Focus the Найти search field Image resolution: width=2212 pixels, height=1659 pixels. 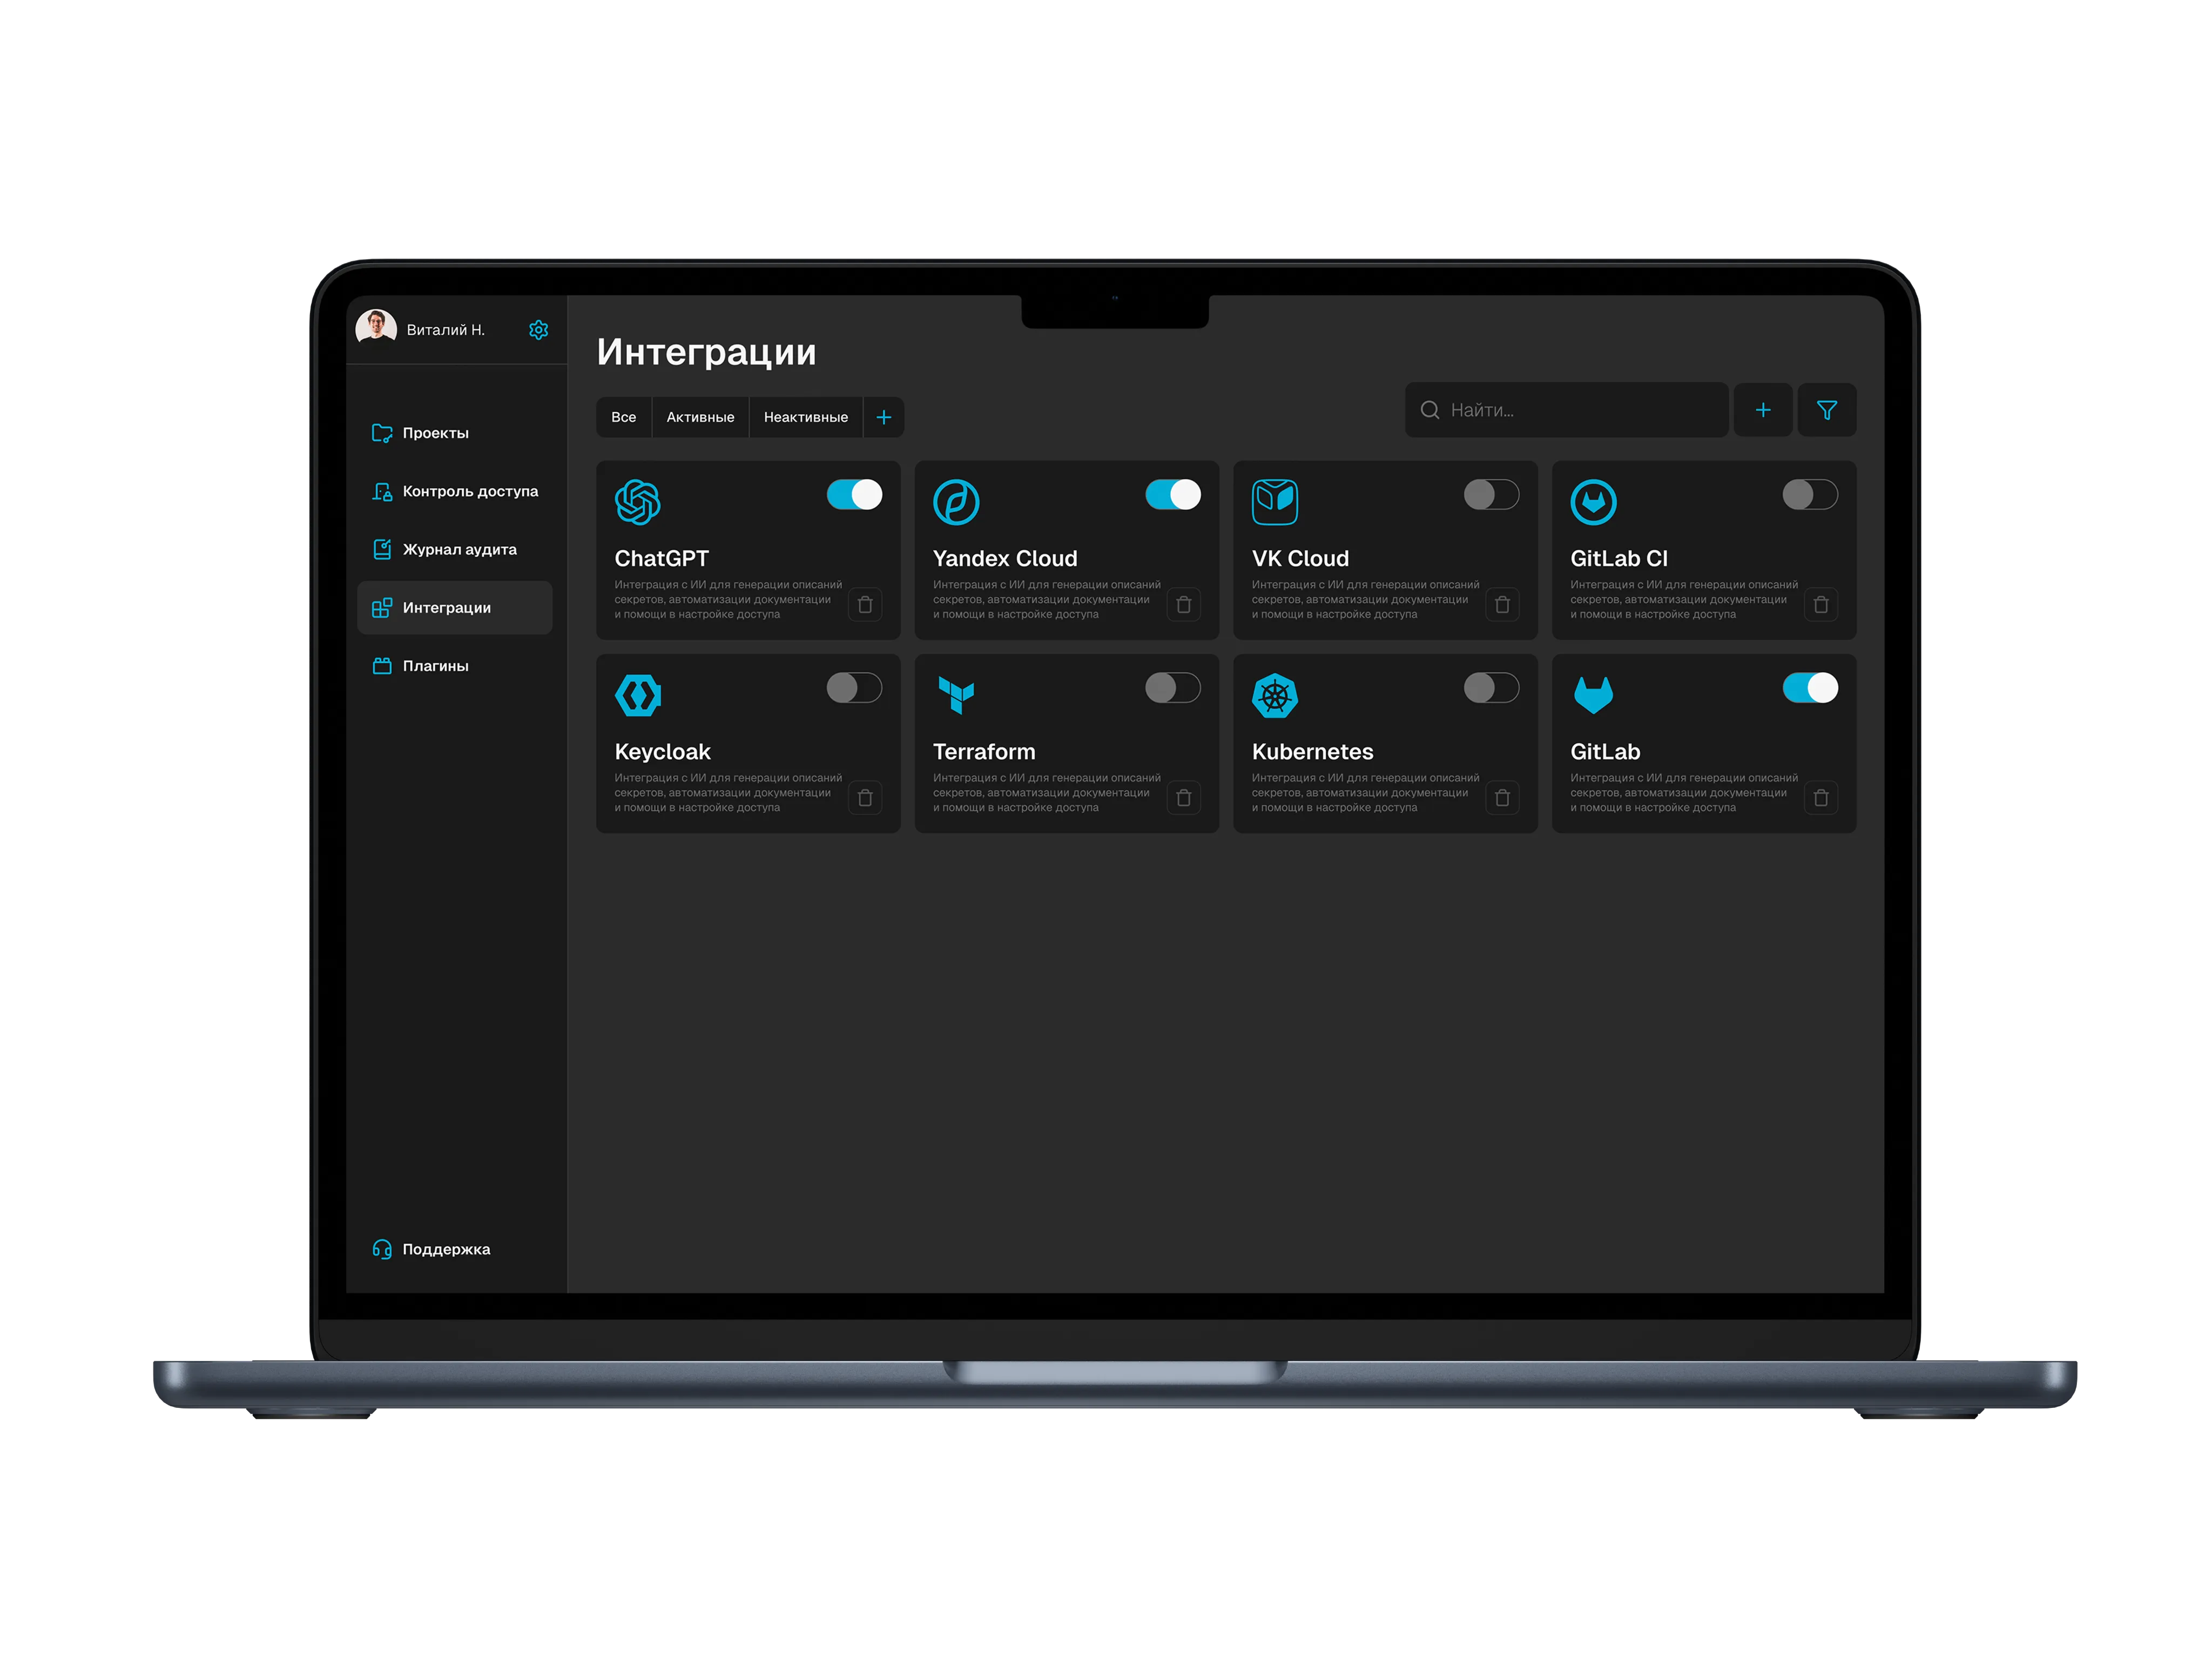click(x=1566, y=410)
